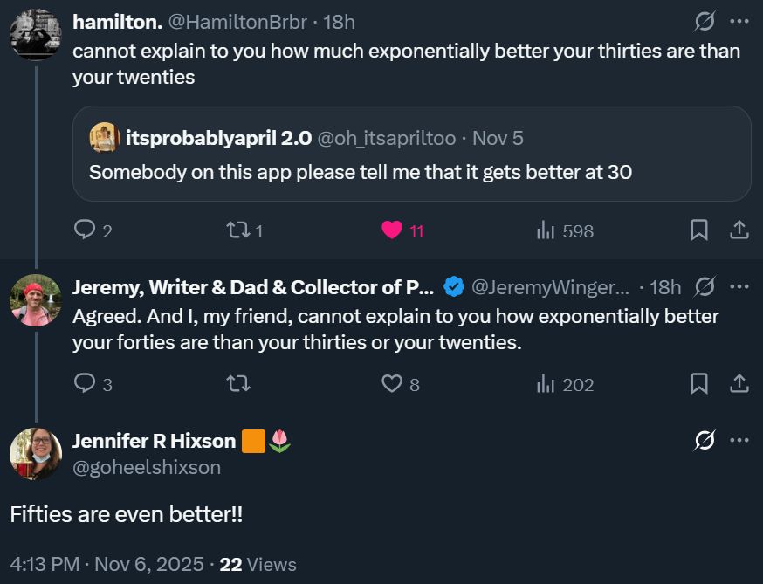This screenshot has width=763, height=584.
Task: Bookmark hamilton's tweet
Action: click(699, 230)
